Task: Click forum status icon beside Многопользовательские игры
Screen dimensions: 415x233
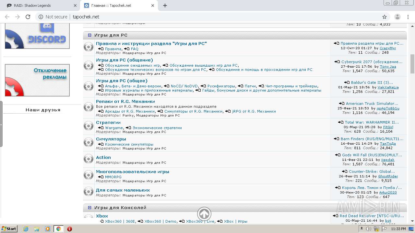Action: point(89,175)
